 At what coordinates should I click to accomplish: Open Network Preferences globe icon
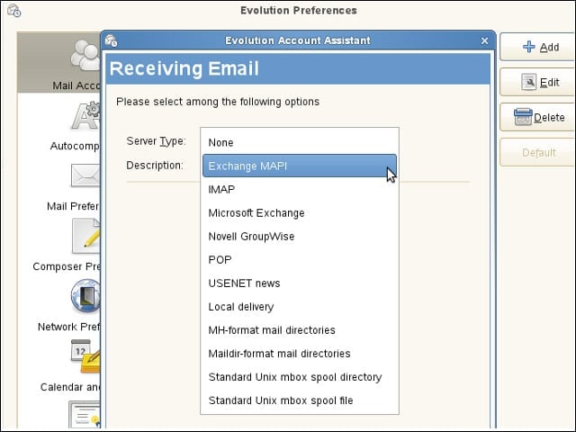point(85,296)
